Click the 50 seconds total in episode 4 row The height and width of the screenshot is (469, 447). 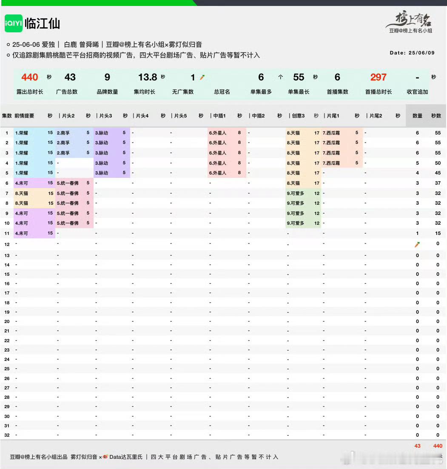pyautogui.click(x=438, y=163)
